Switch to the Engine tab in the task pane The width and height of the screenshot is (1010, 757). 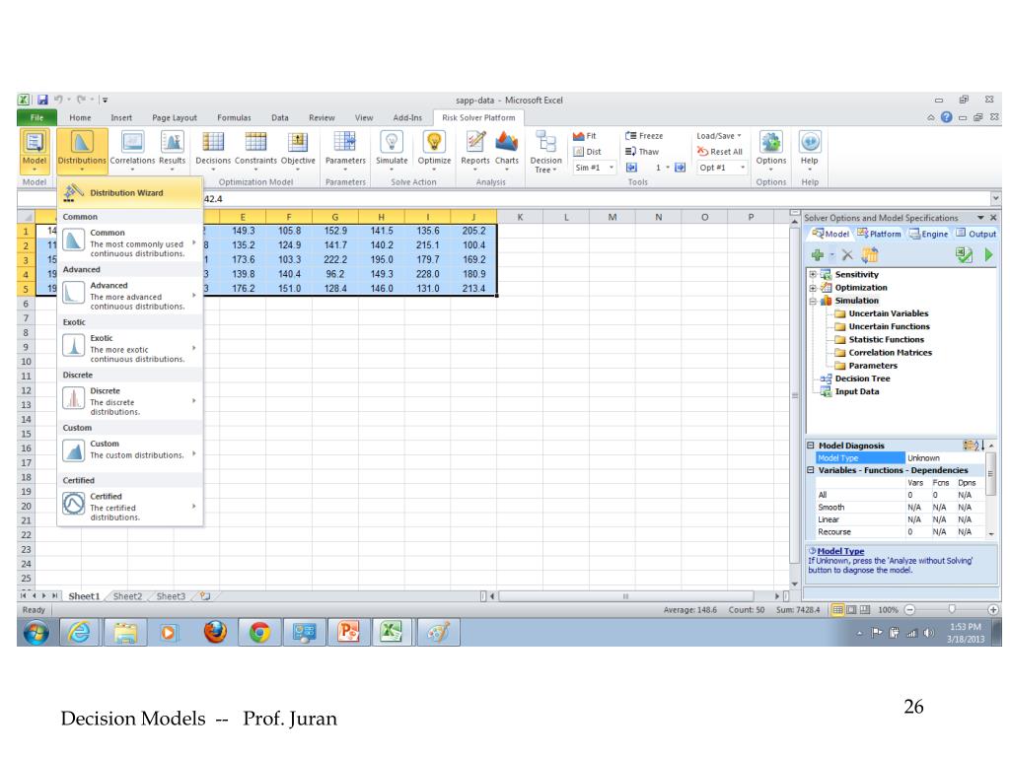pyautogui.click(x=928, y=234)
